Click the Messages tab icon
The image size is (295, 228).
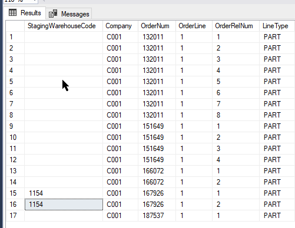coord(53,14)
